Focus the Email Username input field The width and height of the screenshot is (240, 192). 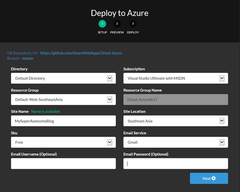[63, 164]
